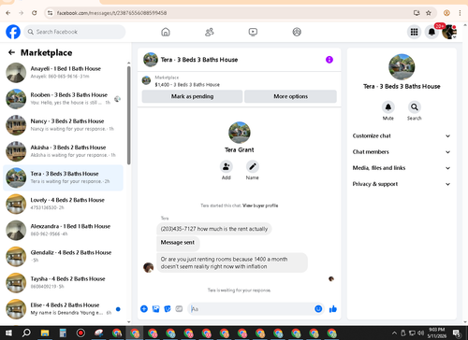Open more actions plus icon in composer
468x340 pixels.
144,309
